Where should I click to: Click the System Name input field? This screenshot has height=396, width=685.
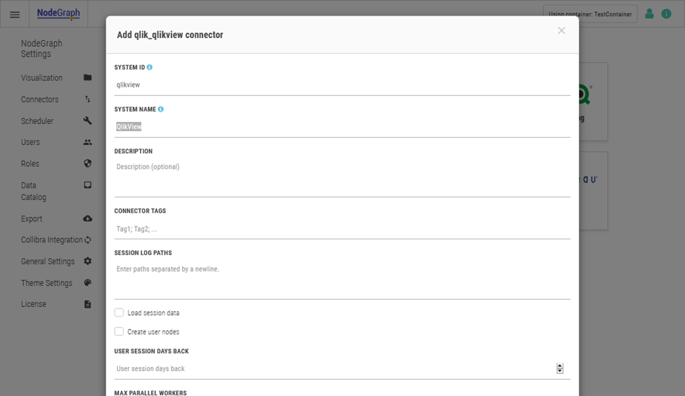[x=342, y=127]
